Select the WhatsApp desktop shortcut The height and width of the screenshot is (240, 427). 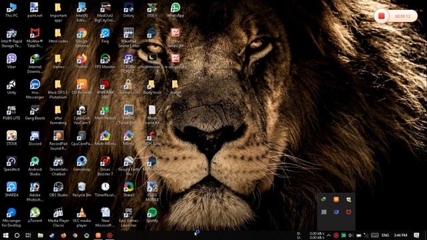tap(175, 10)
